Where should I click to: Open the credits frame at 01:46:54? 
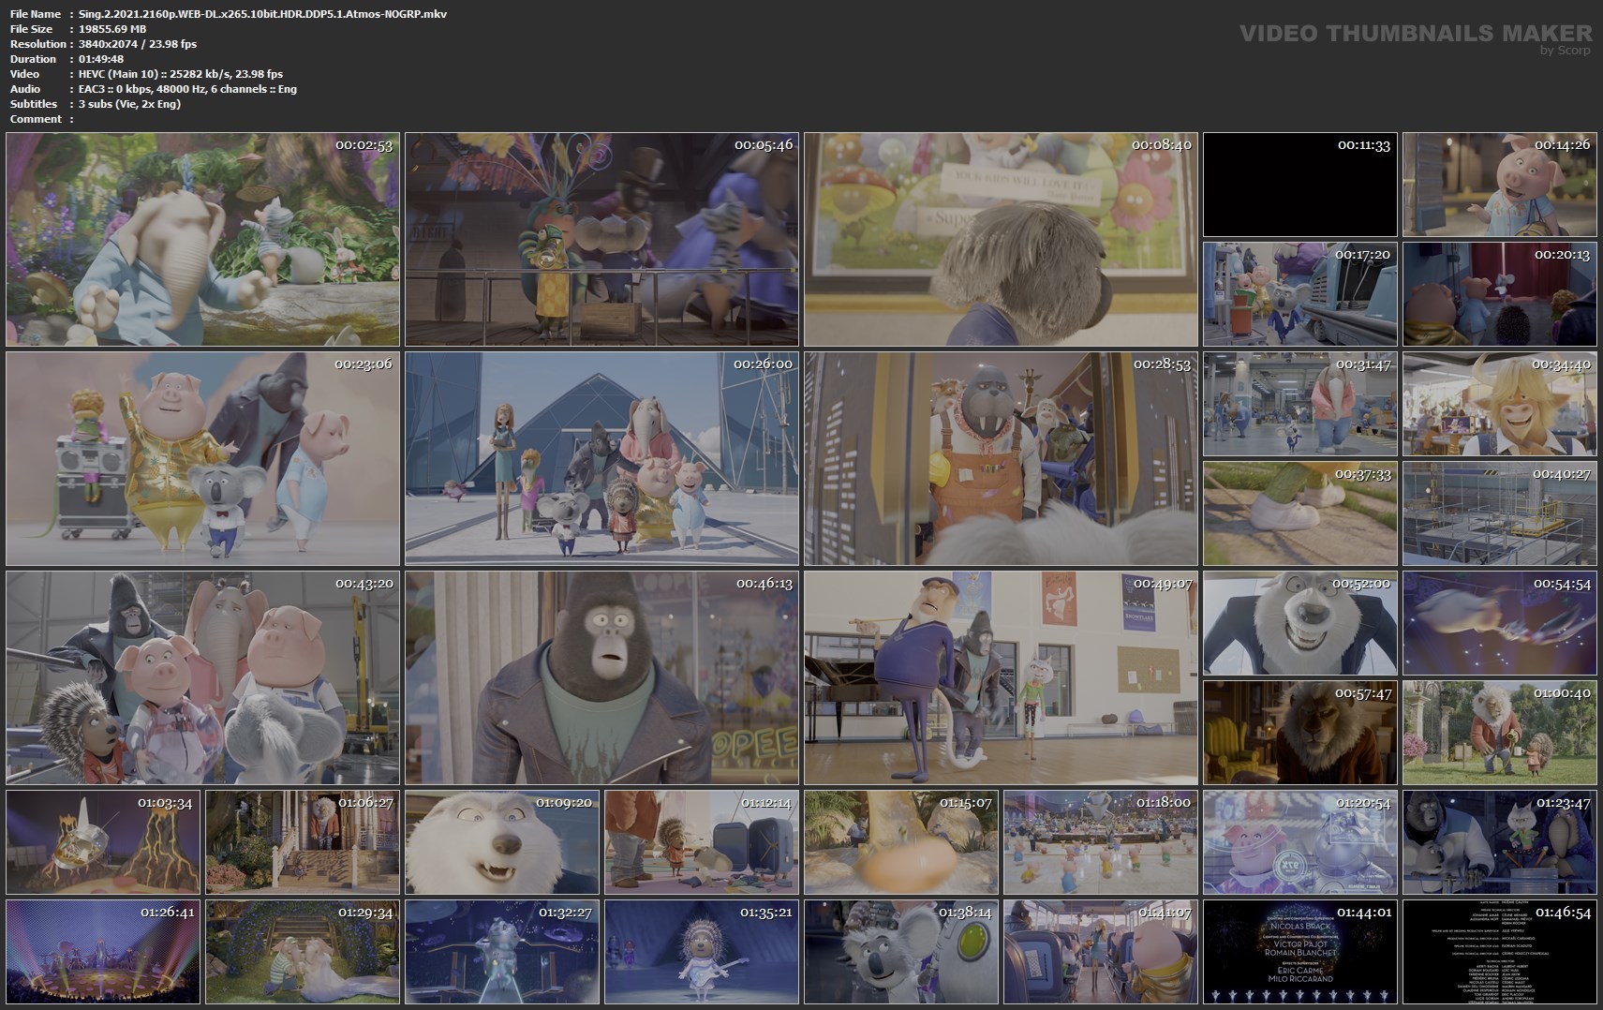tap(1500, 952)
